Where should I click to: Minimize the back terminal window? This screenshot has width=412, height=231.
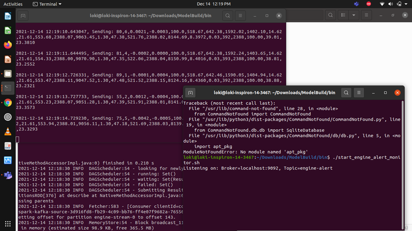coord(255,16)
